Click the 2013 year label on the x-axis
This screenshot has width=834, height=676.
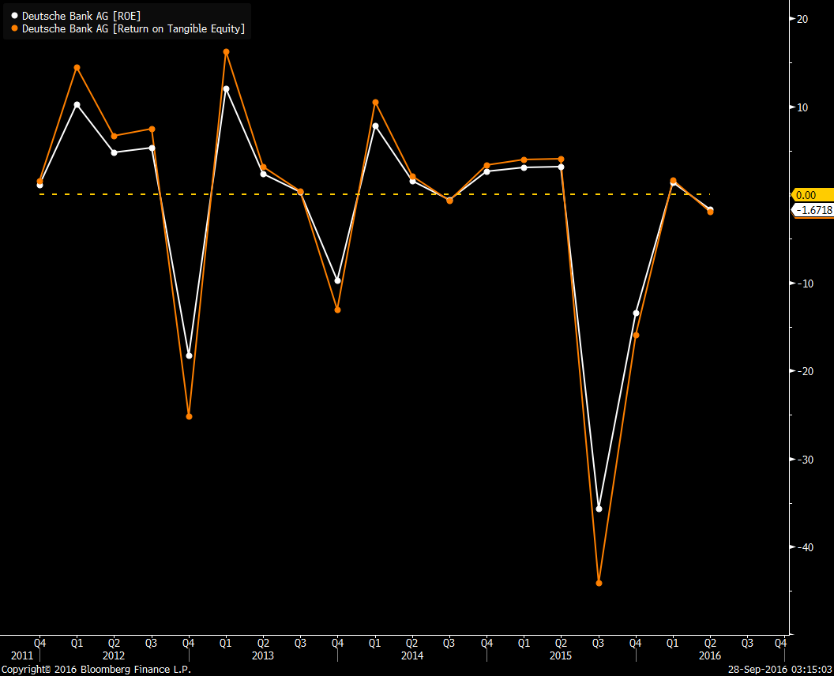click(x=263, y=655)
